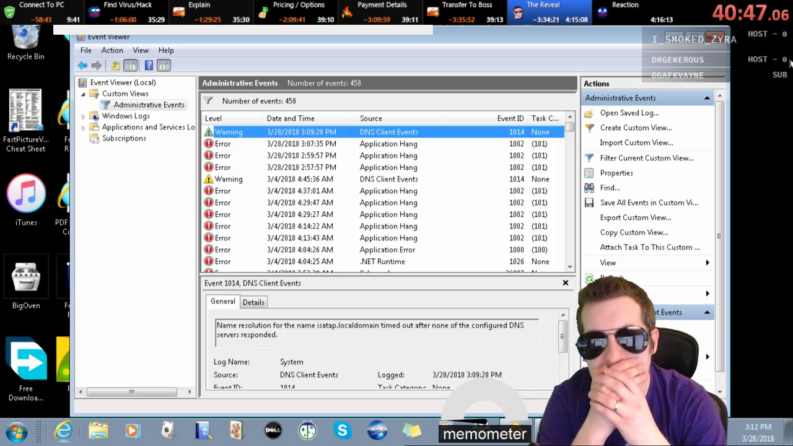The image size is (793, 446).
Task: Open the Solitaire cards taskbar icon
Action: [x=167, y=431]
